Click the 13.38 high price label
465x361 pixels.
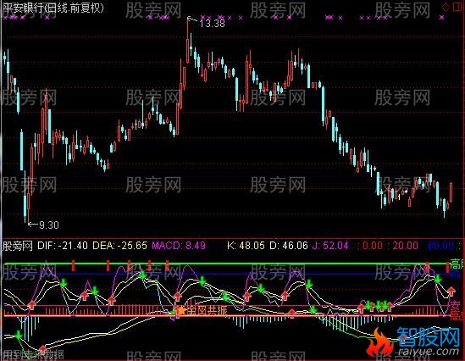pyautogui.click(x=212, y=24)
